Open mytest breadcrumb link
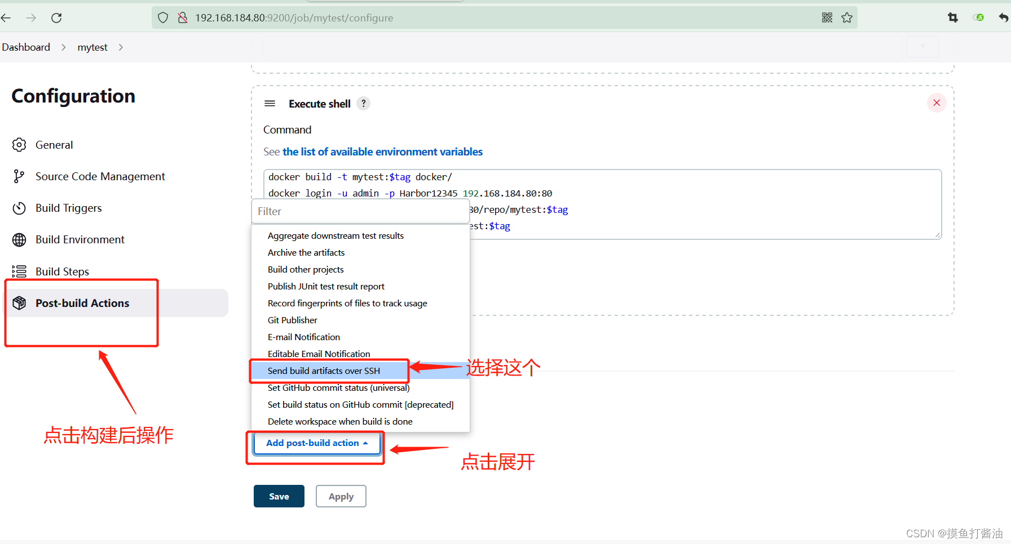This screenshot has width=1011, height=544. click(x=92, y=47)
